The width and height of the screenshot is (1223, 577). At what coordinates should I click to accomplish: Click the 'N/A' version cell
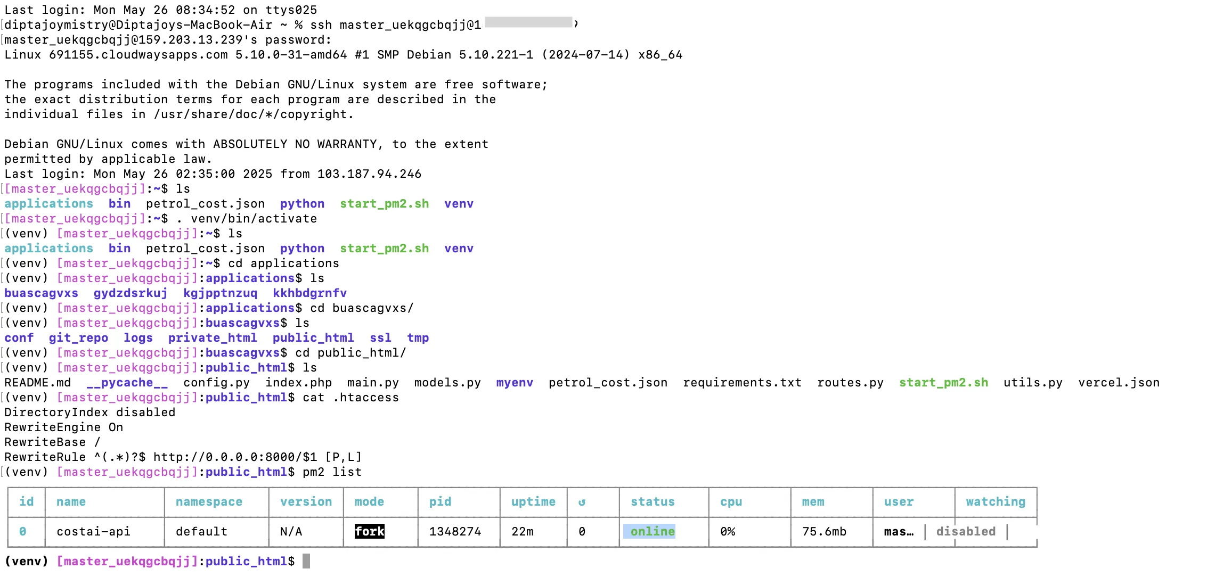coord(291,532)
